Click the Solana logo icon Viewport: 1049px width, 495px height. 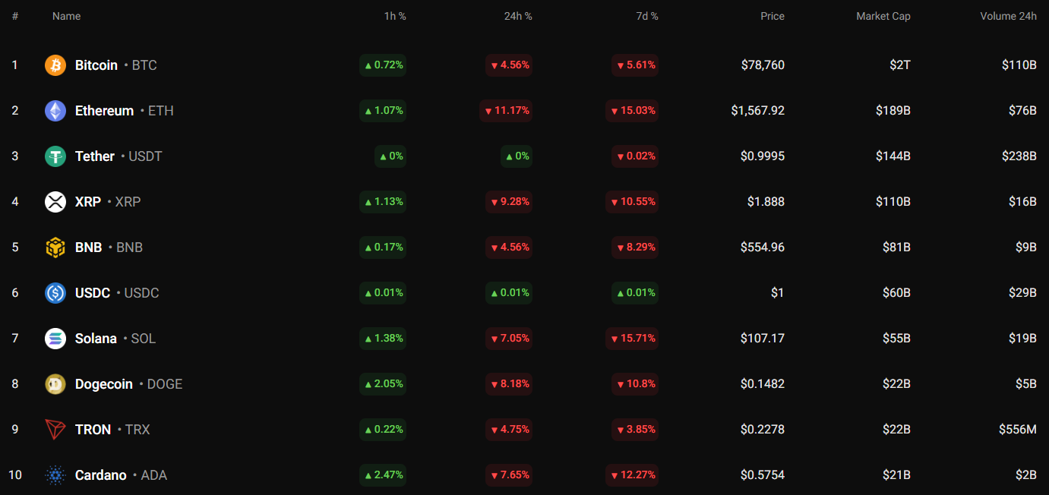(x=55, y=339)
